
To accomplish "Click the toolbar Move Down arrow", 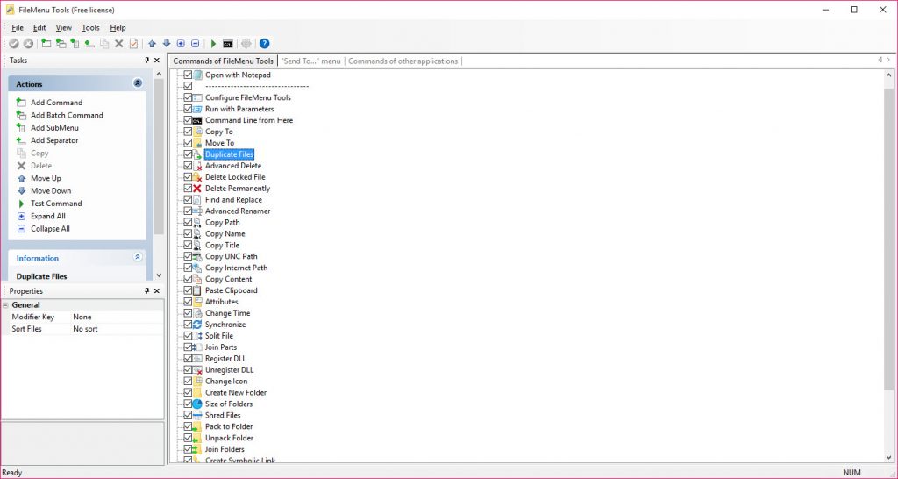I will click(x=166, y=44).
